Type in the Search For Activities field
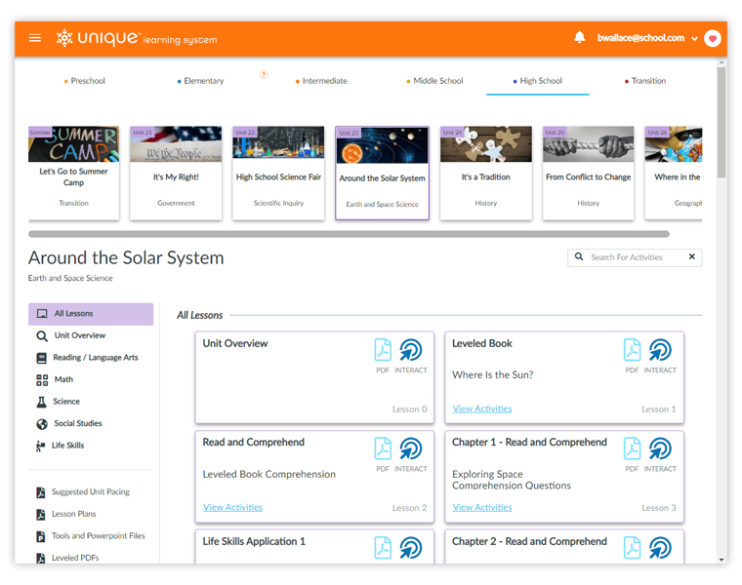Image resolution: width=742 pixels, height=585 pixels. tap(630, 257)
